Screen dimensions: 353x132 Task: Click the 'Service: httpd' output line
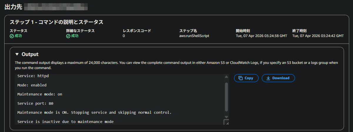tap(33, 76)
